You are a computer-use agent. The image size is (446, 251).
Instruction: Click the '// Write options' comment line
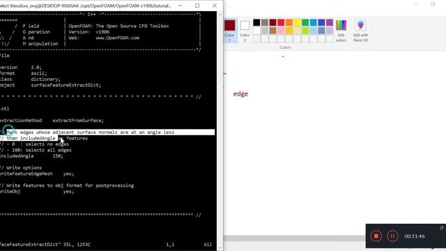(x=21, y=168)
